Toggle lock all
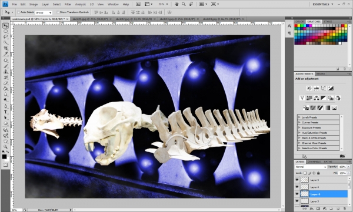The width and height of the screenshot is (353, 212). point(318,173)
